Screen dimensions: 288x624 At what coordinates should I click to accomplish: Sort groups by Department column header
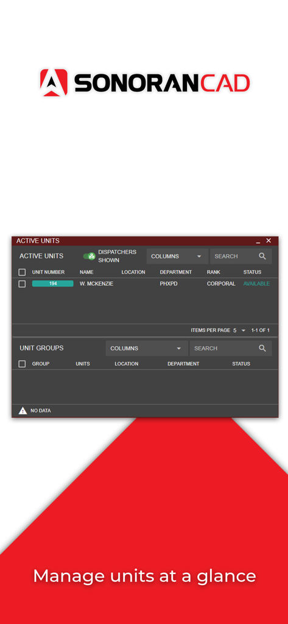pos(183,364)
